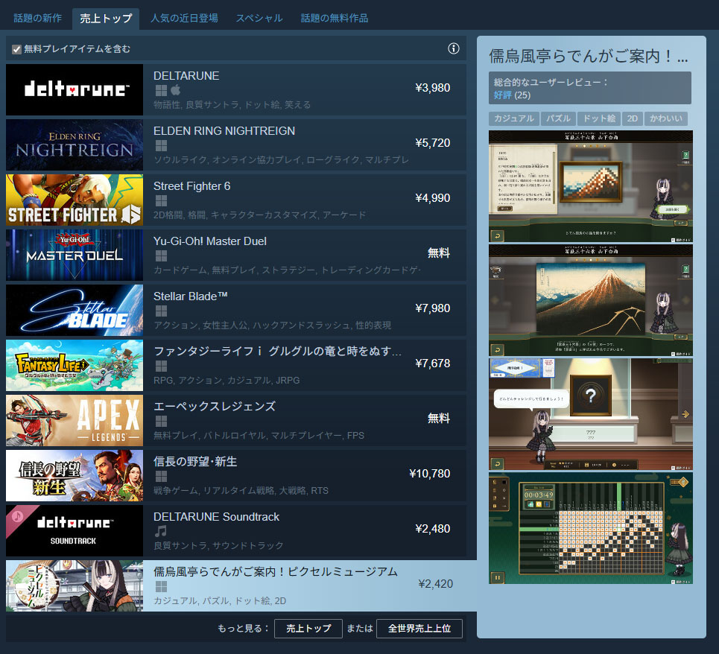Click Windows icon under ファンタジーライフ i
Image resolution: width=719 pixels, height=654 pixels.
pos(161,366)
